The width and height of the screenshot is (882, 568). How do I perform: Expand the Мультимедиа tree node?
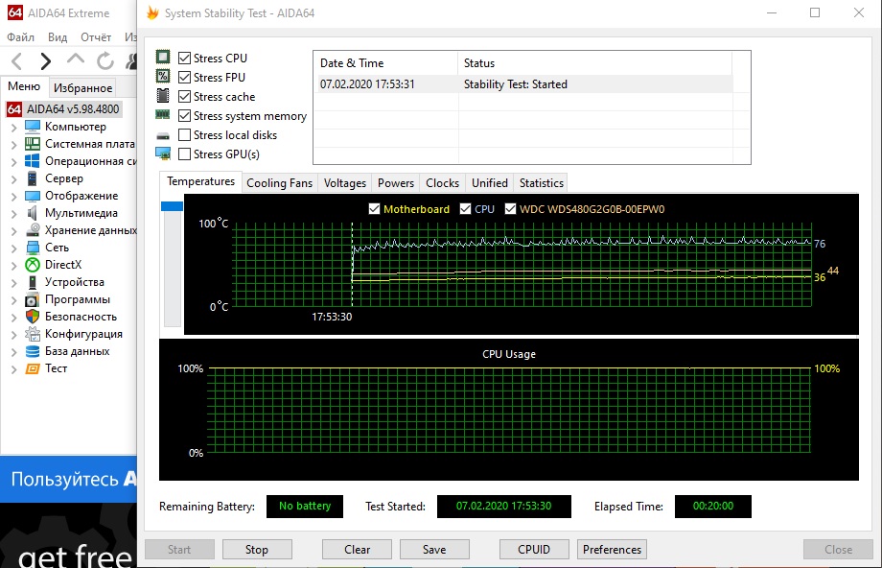pos(14,214)
